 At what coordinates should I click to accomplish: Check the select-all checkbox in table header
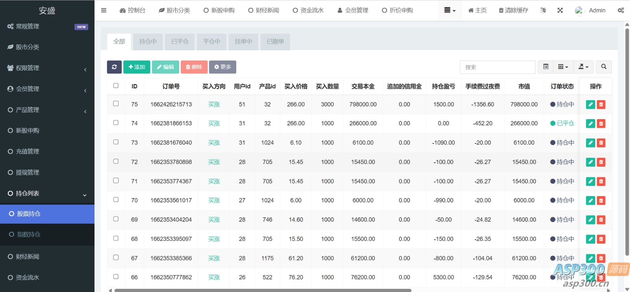pos(116,86)
